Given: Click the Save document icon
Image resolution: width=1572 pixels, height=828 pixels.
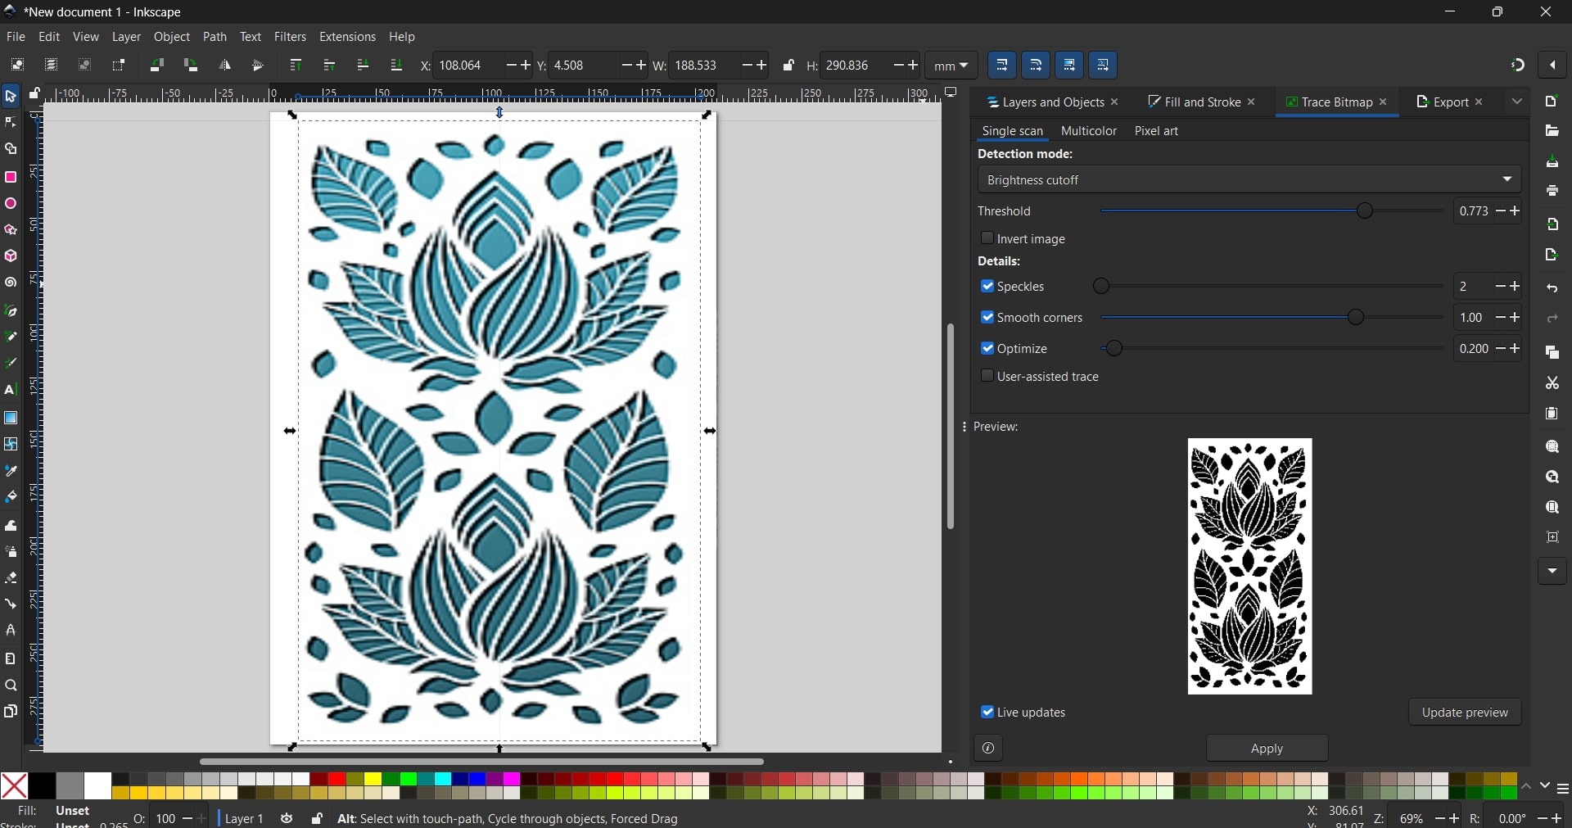Looking at the screenshot, I should tap(1552, 162).
